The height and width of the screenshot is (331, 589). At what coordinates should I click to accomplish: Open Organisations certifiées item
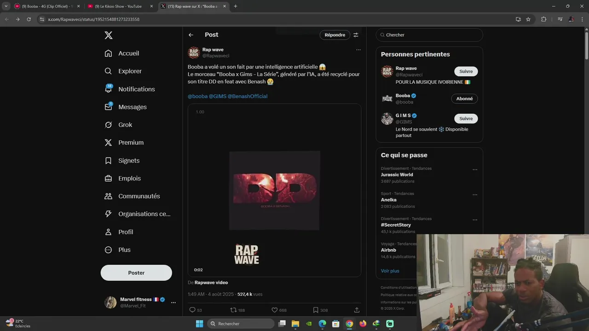pyautogui.click(x=138, y=214)
